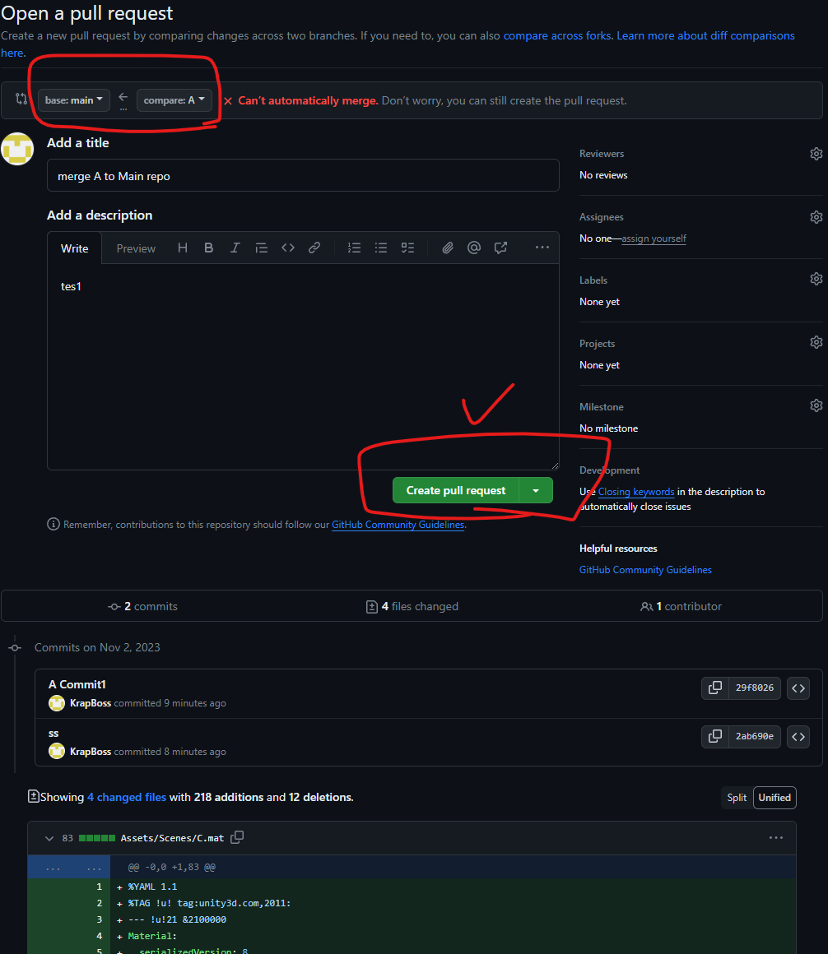Click the compare branches swap icon
This screenshot has height=954, width=828.
tap(21, 100)
